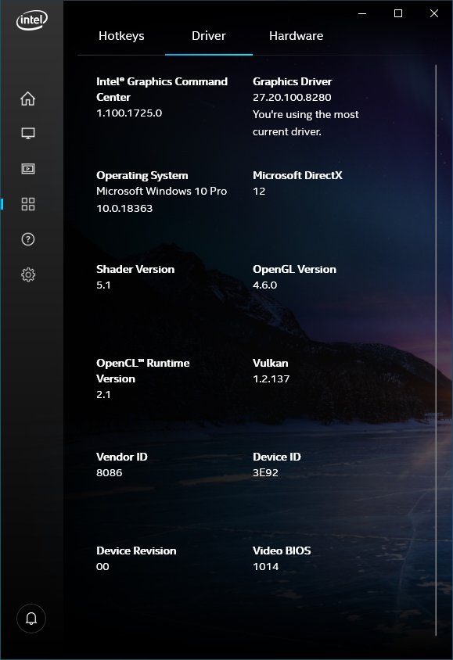Click Vulkan version 1.2.137
This screenshot has height=660, width=453.
pyautogui.click(x=271, y=378)
